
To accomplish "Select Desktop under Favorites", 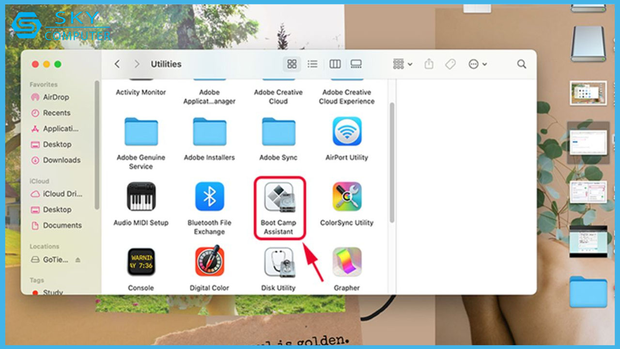I will pos(57,144).
